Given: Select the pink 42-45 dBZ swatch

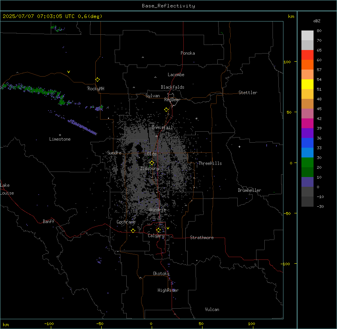Looking at the screenshot, I should tap(307, 113).
